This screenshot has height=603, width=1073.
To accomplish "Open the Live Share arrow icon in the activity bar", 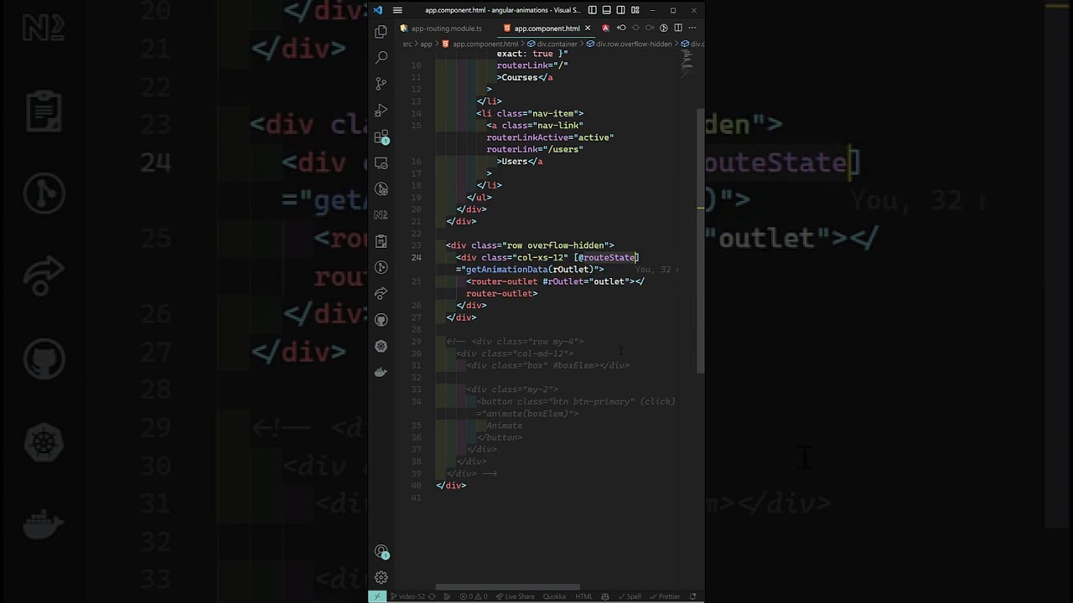I will click(381, 293).
